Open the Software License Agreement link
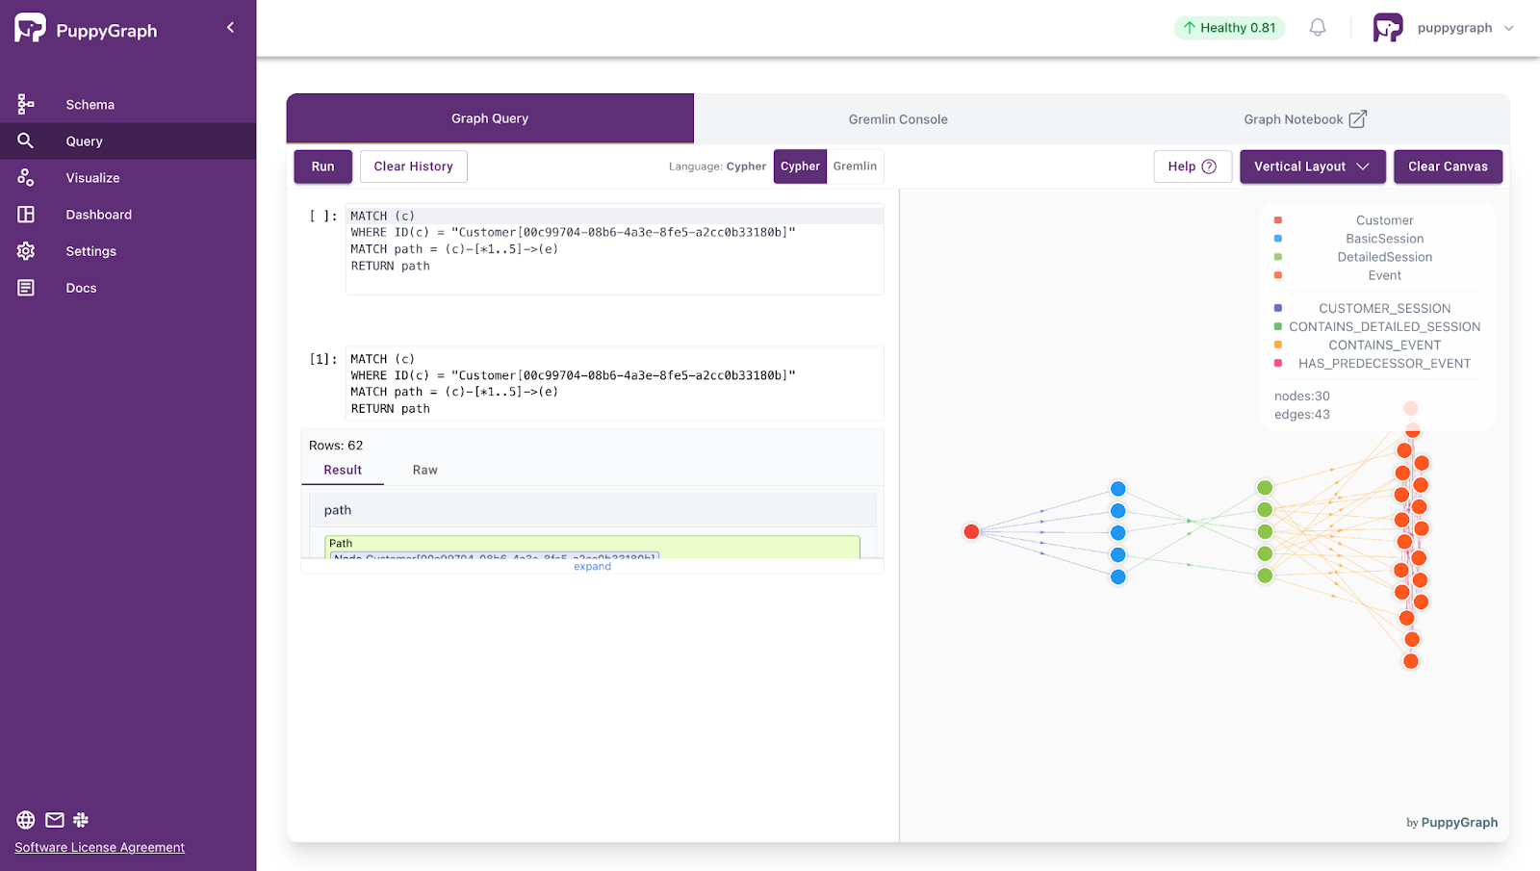 coord(99,847)
